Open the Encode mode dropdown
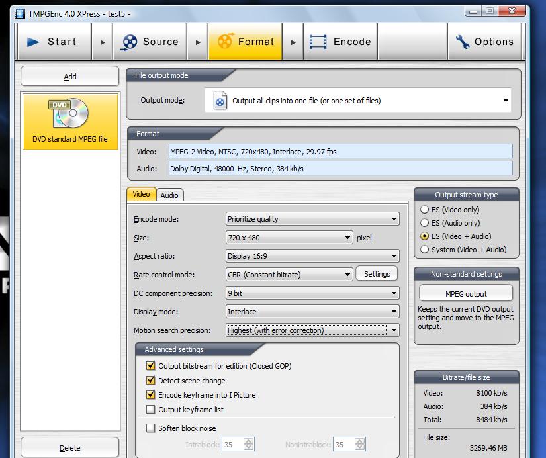Screen dimensions: 546x458 tap(312, 219)
